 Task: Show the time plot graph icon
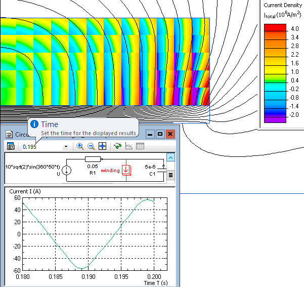(129, 146)
